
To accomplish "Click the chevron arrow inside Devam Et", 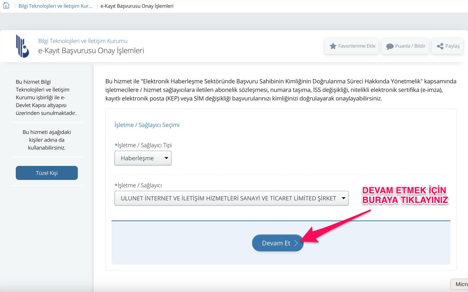I will click(296, 243).
